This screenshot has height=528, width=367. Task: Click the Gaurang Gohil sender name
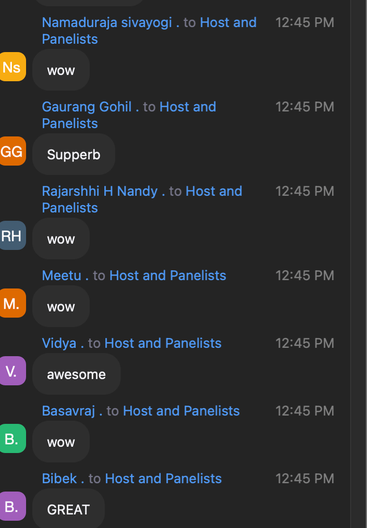click(87, 107)
